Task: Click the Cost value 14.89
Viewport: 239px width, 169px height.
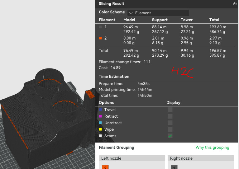Action: [116, 68]
